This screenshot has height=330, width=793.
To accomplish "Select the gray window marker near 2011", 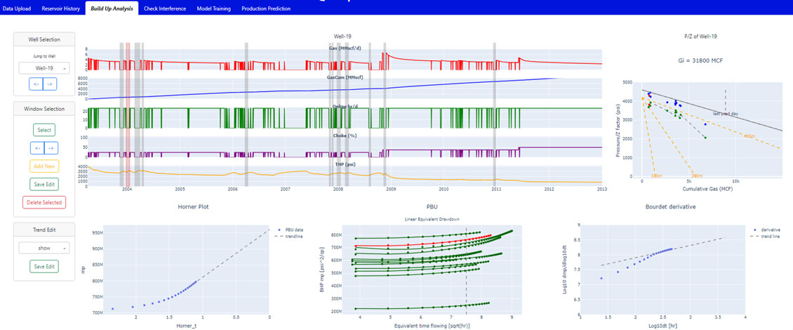I will 495,115.
